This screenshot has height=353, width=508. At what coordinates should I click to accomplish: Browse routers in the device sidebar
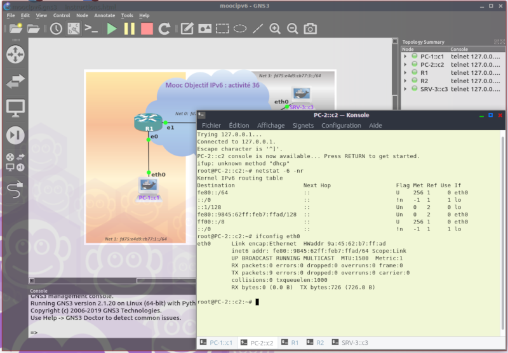pos(15,54)
